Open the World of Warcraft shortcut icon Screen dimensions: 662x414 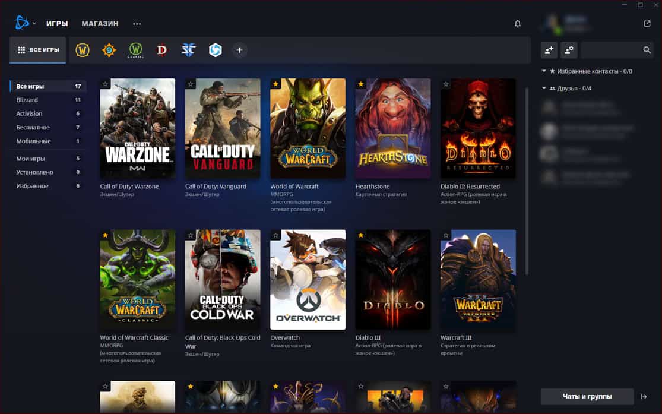click(x=83, y=50)
